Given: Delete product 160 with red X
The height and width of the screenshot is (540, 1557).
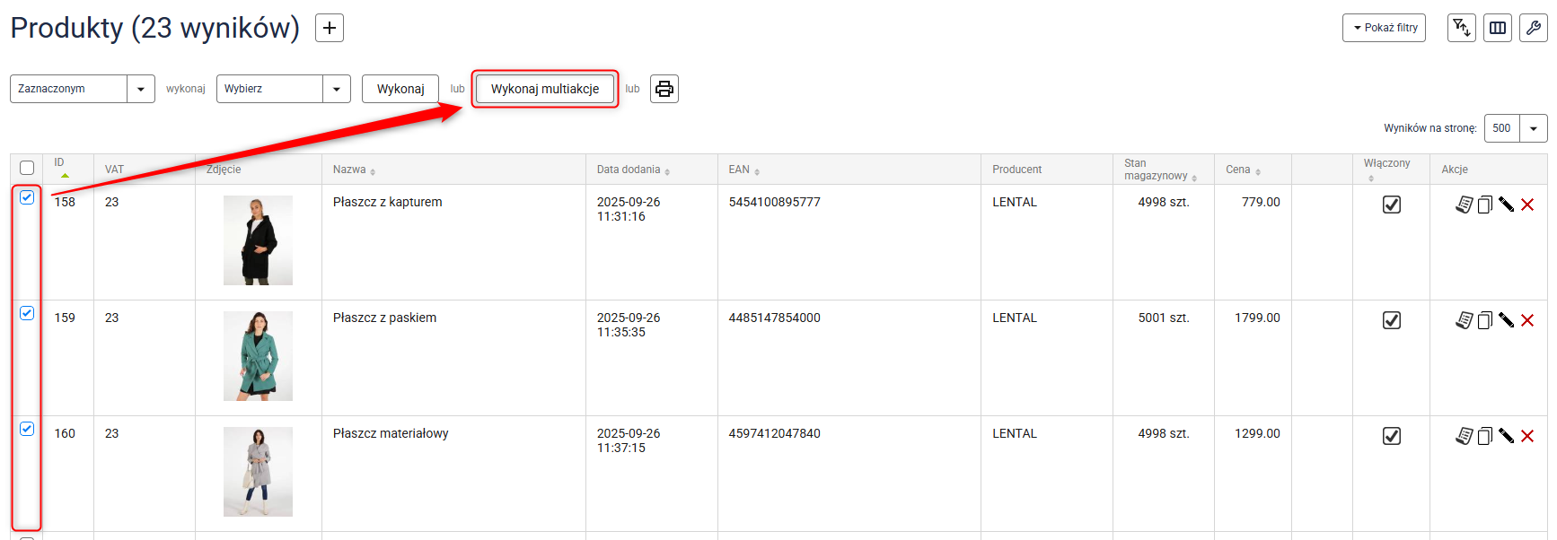Looking at the screenshot, I should 1527,436.
